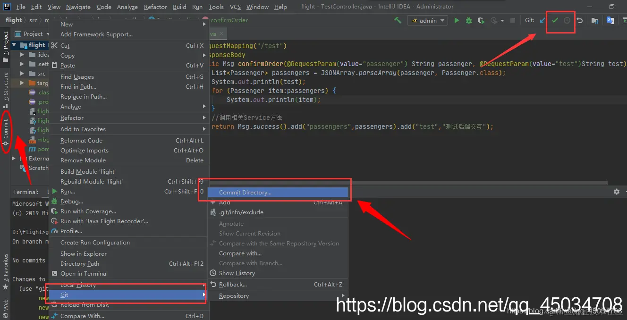Expand the .settings folder node

coord(22,64)
